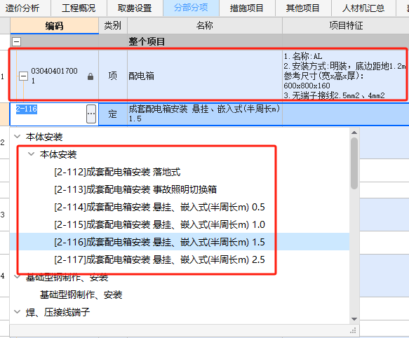The height and width of the screenshot is (338, 409).
Task: Choose [2-115] 悬挂、嵌入式 1.0
Action: [x=159, y=224]
